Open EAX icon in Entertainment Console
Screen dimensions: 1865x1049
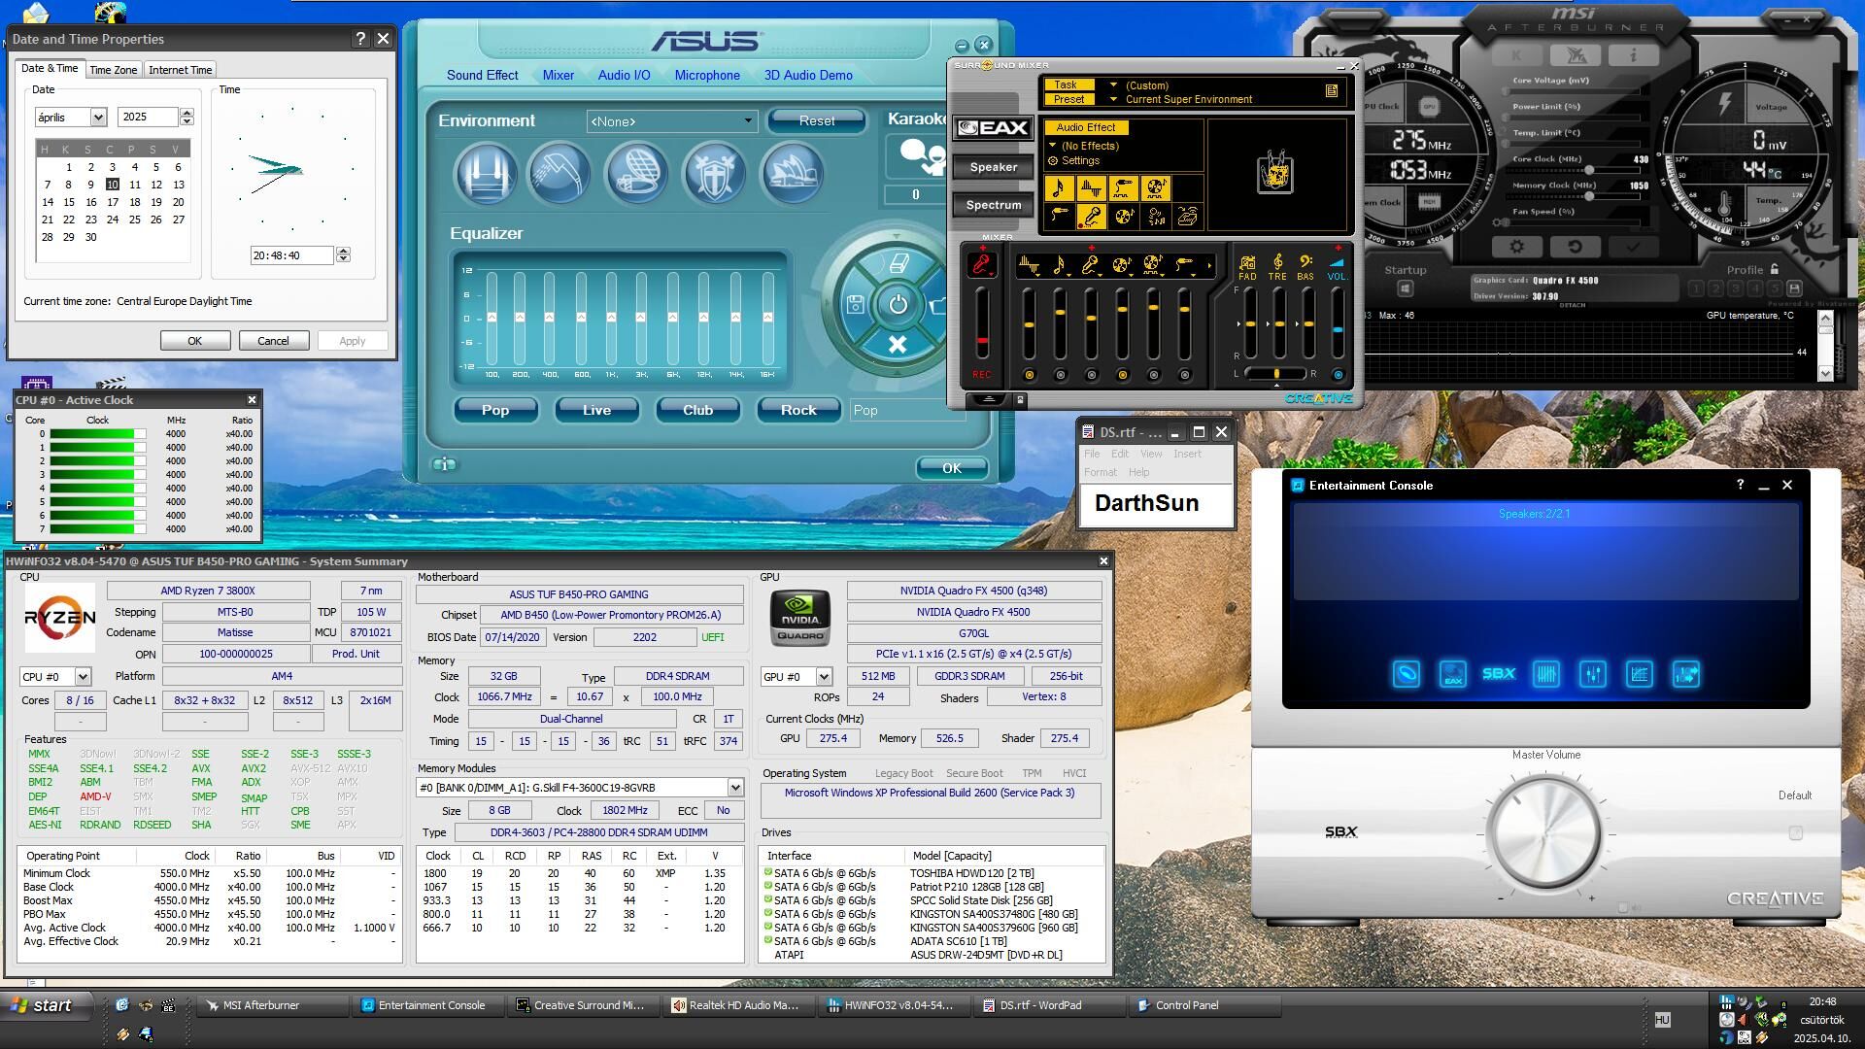tap(1452, 674)
